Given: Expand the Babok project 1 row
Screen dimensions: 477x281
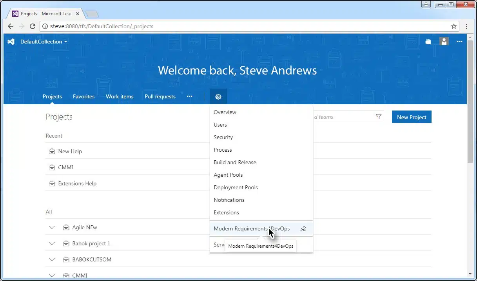Looking at the screenshot, I should (x=52, y=243).
